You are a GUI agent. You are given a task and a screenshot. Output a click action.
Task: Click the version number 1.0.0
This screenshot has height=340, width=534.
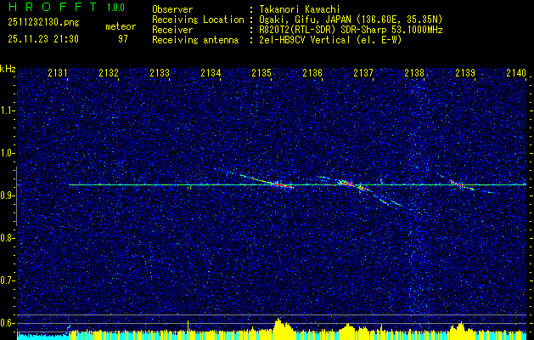[x=115, y=8]
